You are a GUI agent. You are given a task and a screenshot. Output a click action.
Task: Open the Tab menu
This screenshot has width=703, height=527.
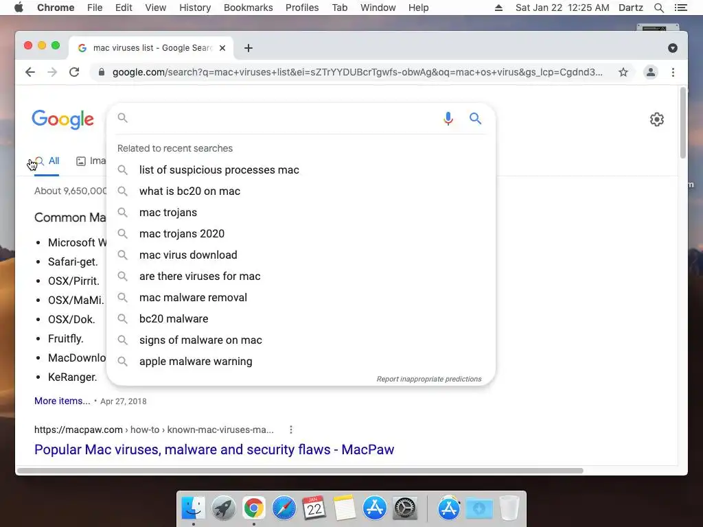point(340,8)
